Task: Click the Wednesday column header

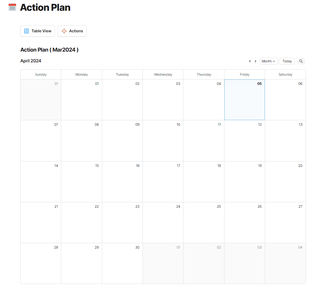Action: [x=163, y=74]
